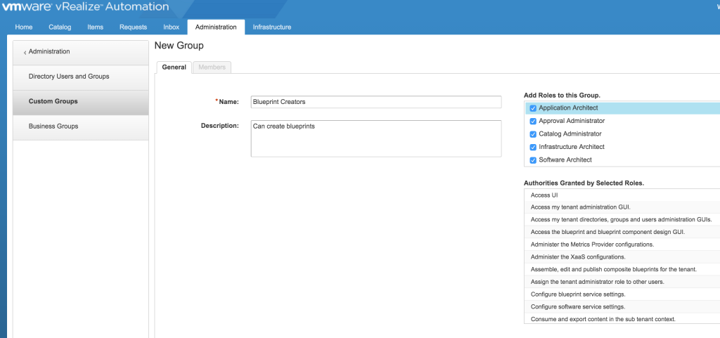Toggle Software Architect role checkbox
This screenshot has height=338, width=720.
[533, 160]
